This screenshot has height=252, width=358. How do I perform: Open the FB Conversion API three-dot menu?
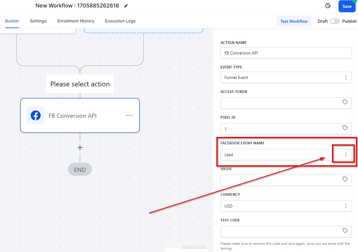pyautogui.click(x=129, y=115)
